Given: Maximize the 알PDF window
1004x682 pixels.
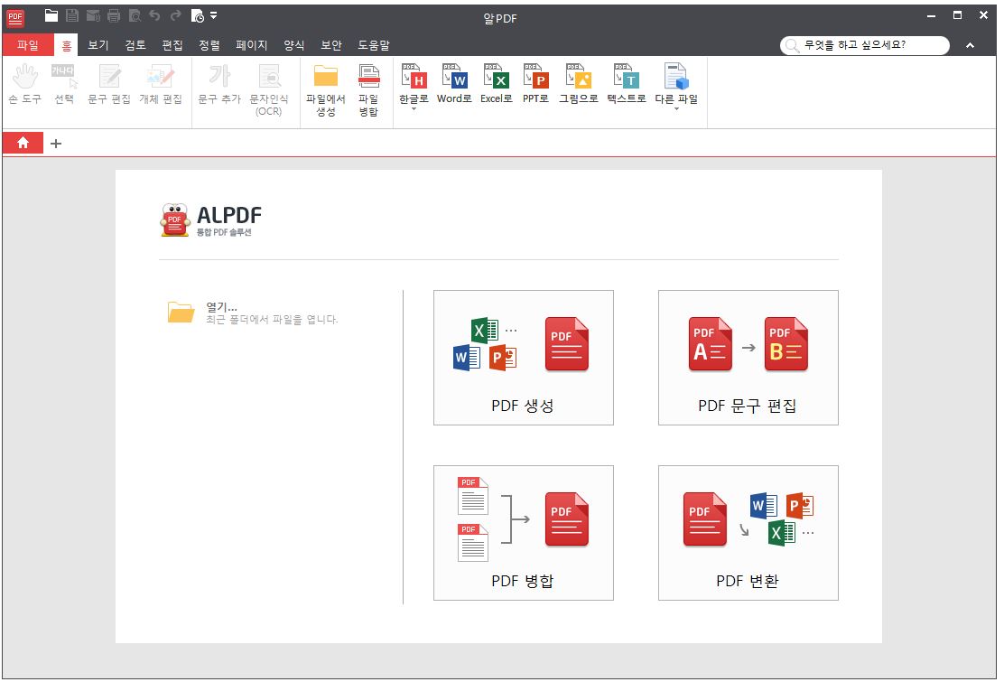Looking at the screenshot, I should click(x=957, y=15).
